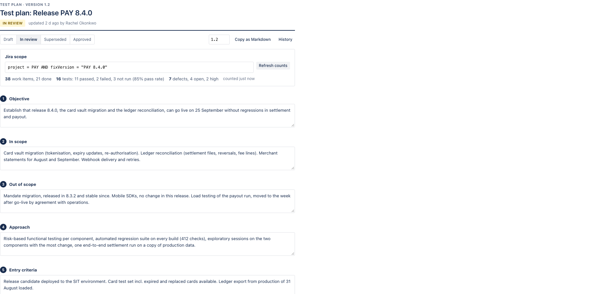
Task: Click the step 2 badge beside In scope
Action: (3, 141)
